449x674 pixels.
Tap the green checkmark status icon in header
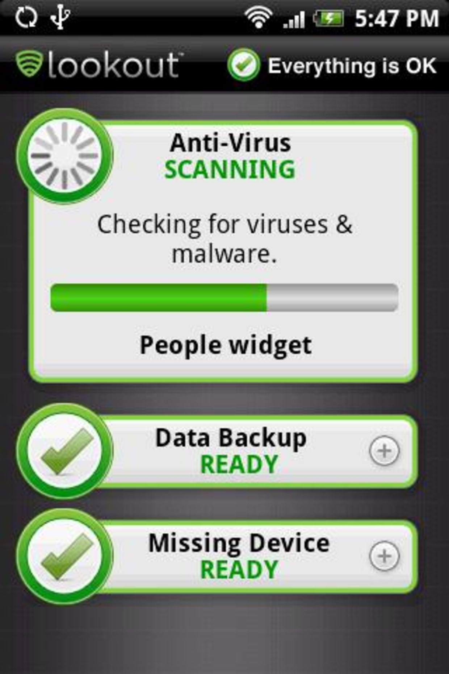coord(244,65)
